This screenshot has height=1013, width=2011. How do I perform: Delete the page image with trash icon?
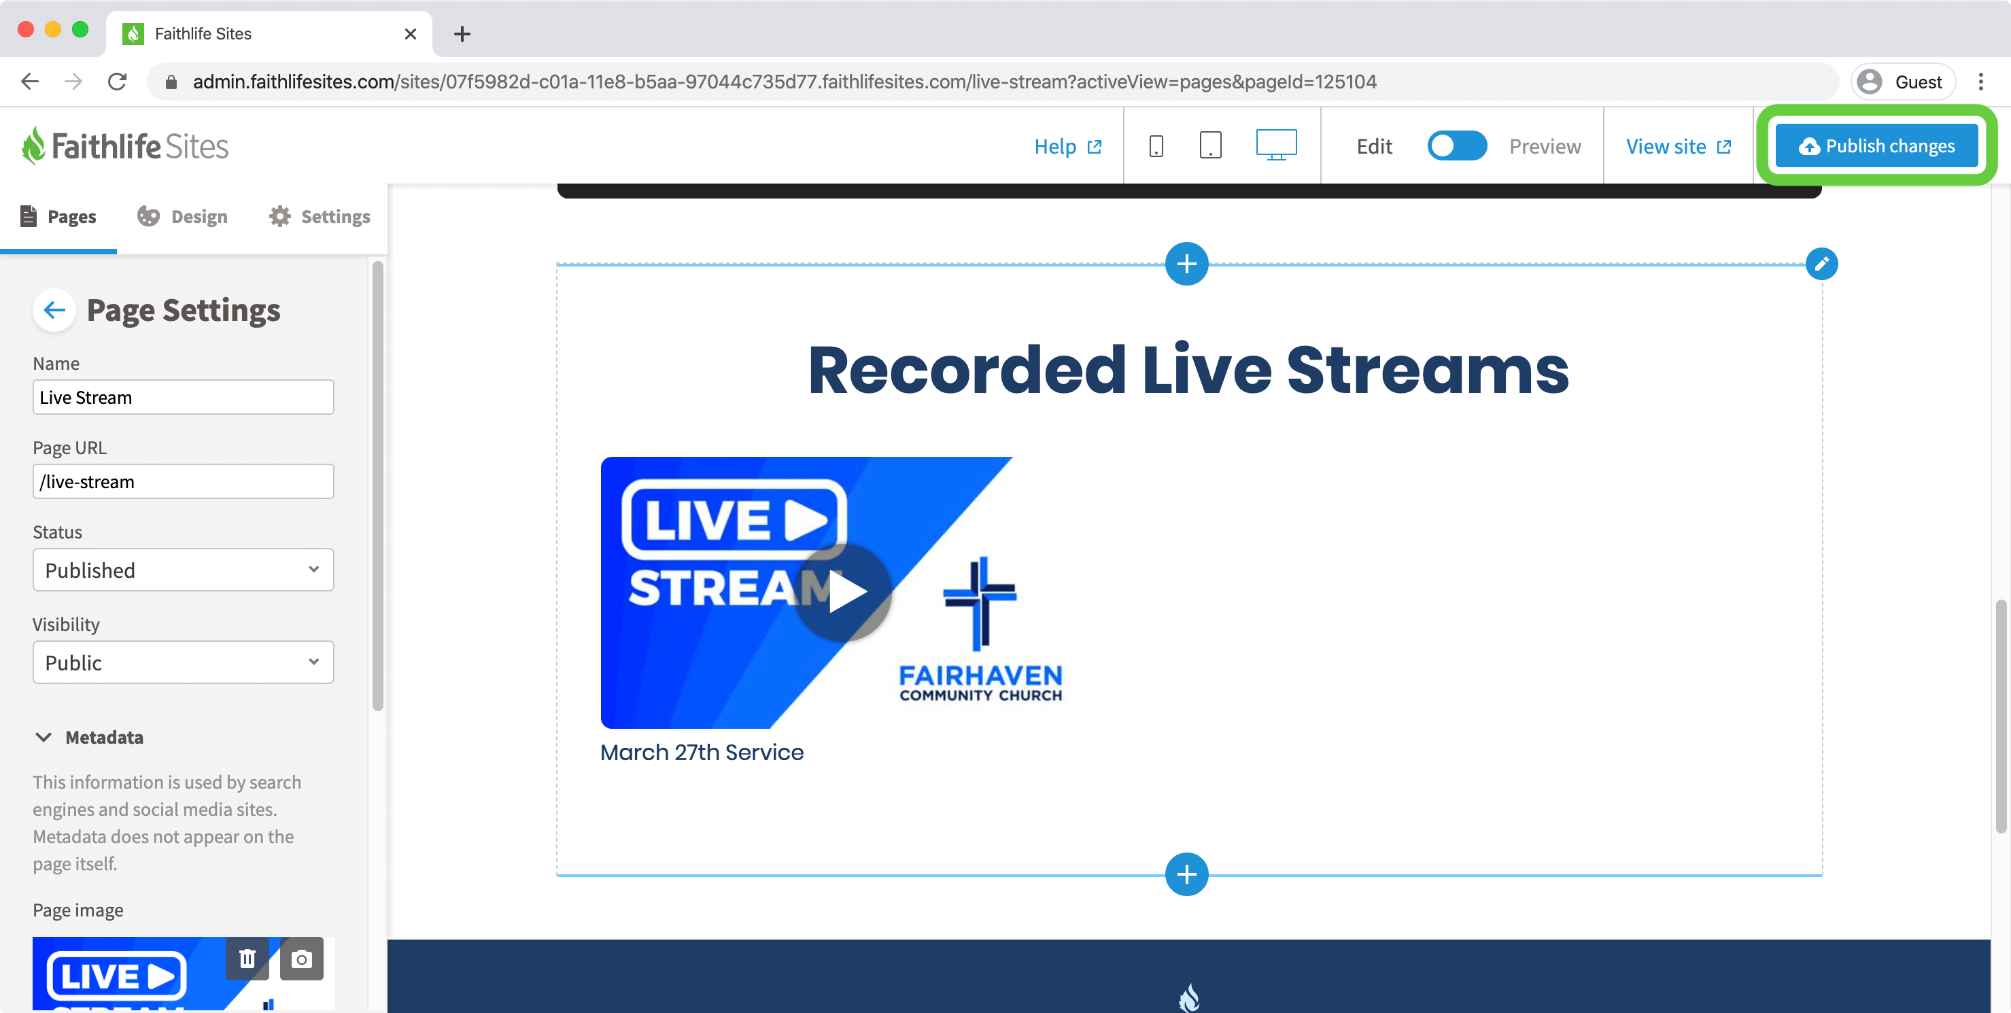(x=247, y=959)
